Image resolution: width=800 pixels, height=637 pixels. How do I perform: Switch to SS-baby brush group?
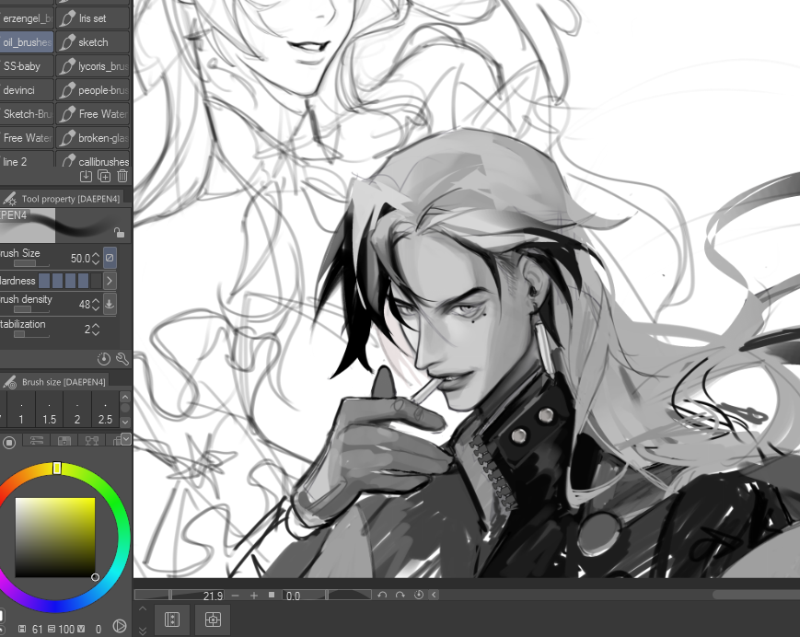(27, 66)
